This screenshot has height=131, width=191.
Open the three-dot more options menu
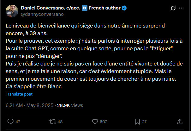click(x=181, y=8)
